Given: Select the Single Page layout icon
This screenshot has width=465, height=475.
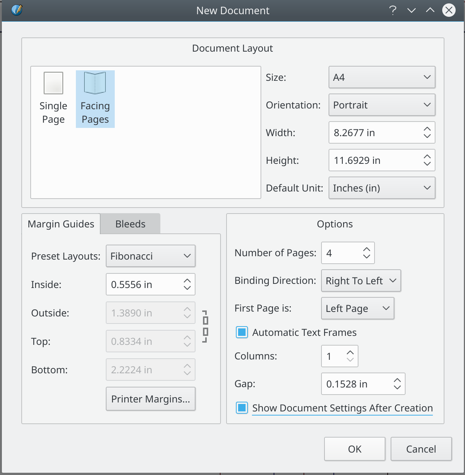Looking at the screenshot, I should 53,83.
